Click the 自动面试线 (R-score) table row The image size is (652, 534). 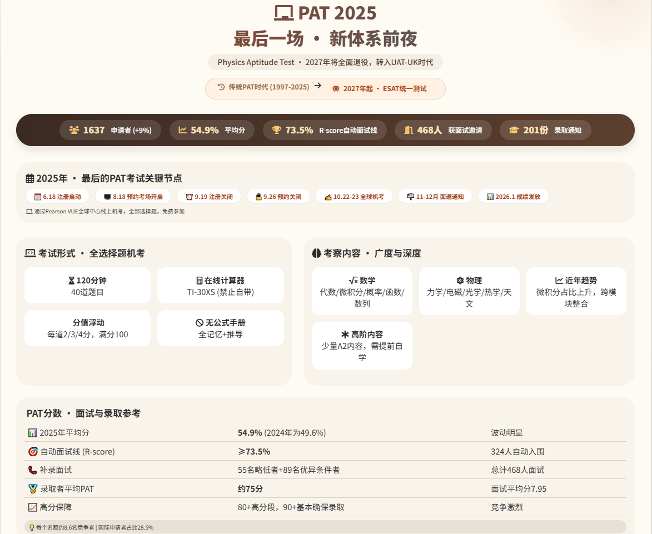coord(325,451)
